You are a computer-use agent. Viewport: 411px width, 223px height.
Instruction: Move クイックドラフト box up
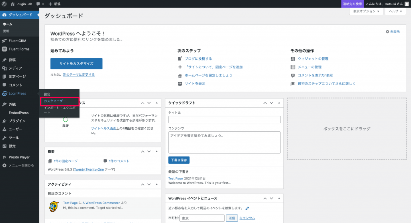(x=265, y=103)
